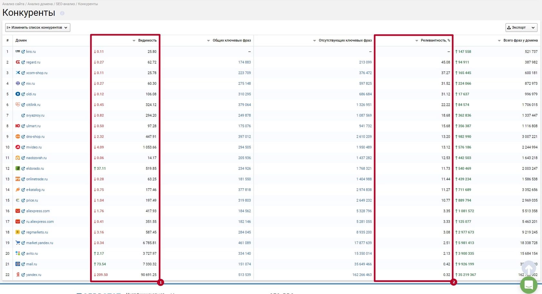The image size is (542, 294).
Task: Open market.yandex.ru domain link
Action: click(x=40, y=243)
